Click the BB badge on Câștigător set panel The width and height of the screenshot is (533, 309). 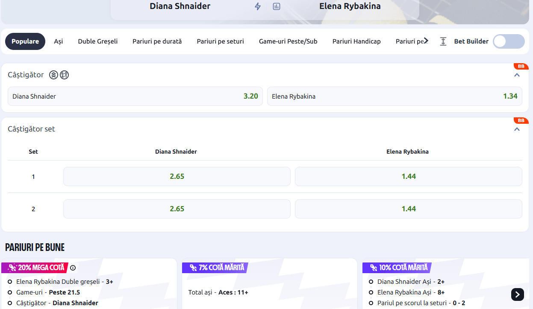pos(521,120)
